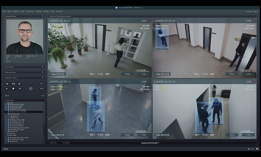Collapse the Playback Control panel arrow
This screenshot has height=157, width=261.
[x=43, y=78]
